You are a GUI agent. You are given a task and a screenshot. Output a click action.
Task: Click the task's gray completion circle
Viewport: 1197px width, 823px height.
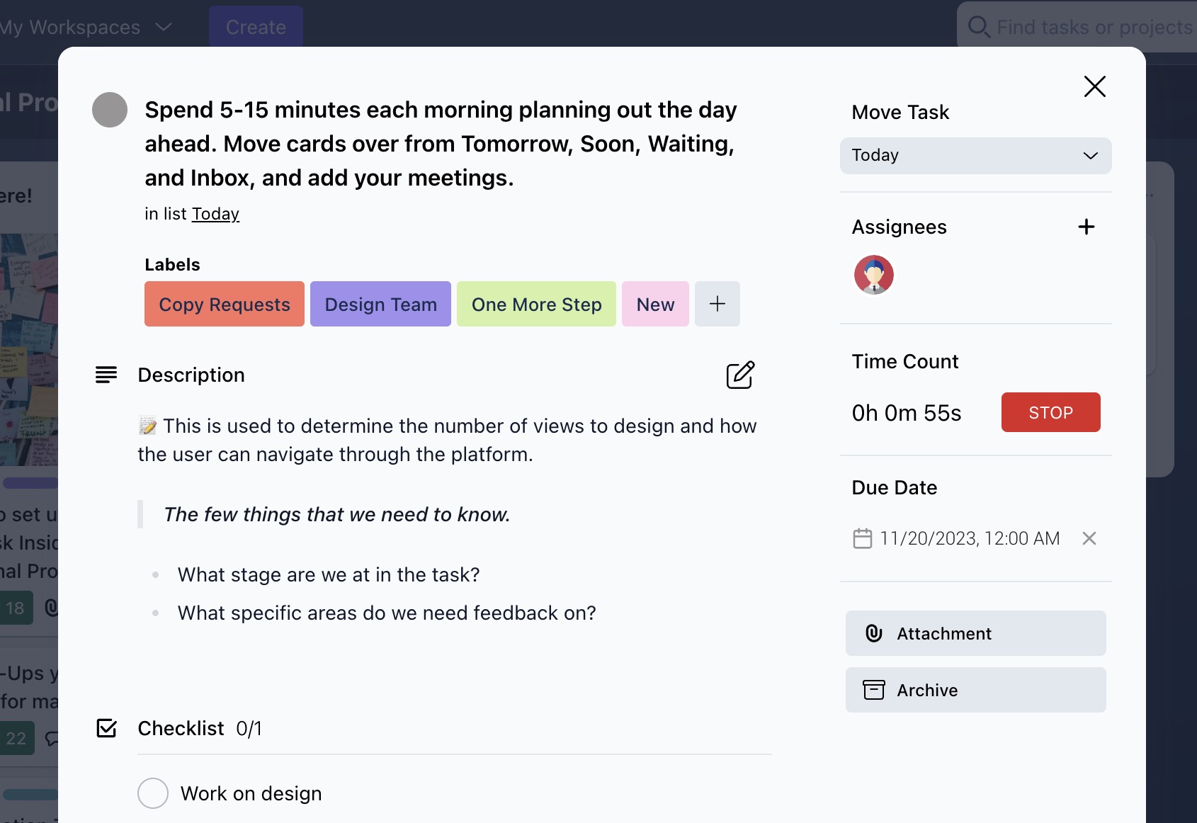(109, 110)
